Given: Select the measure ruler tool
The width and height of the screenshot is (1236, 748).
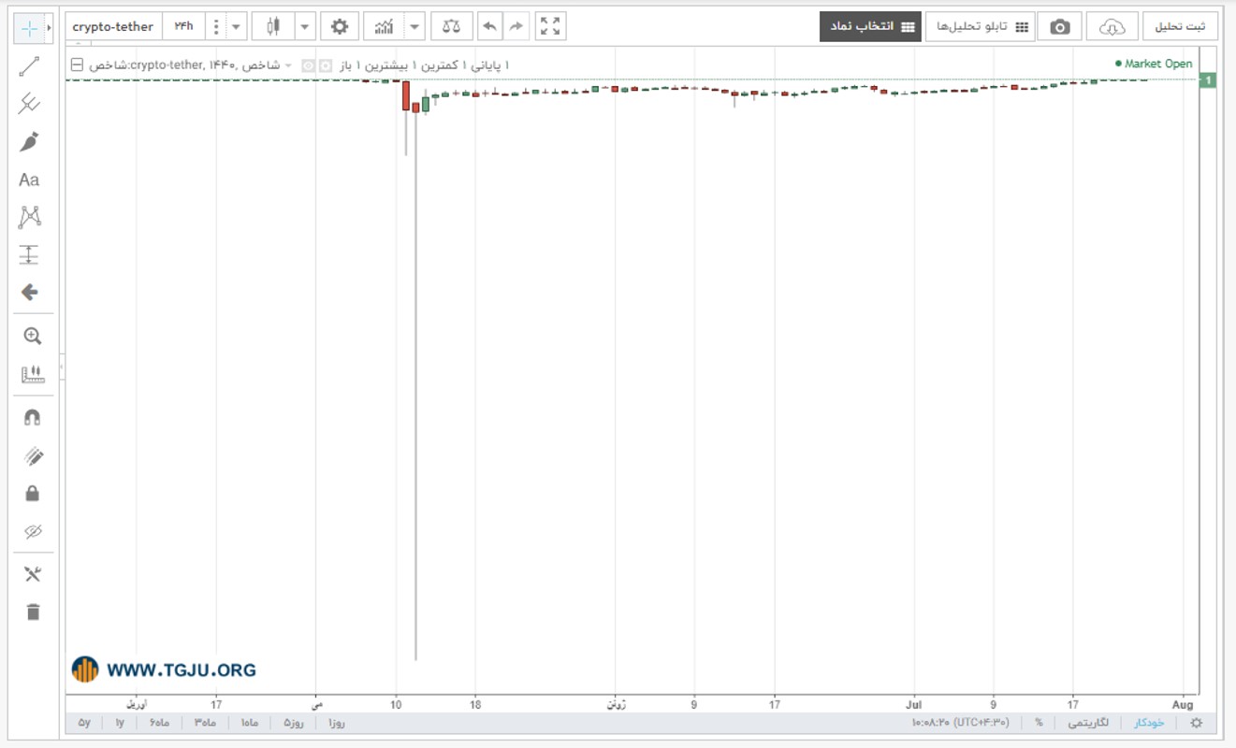Looking at the screenshot, I should coord(32,374).
